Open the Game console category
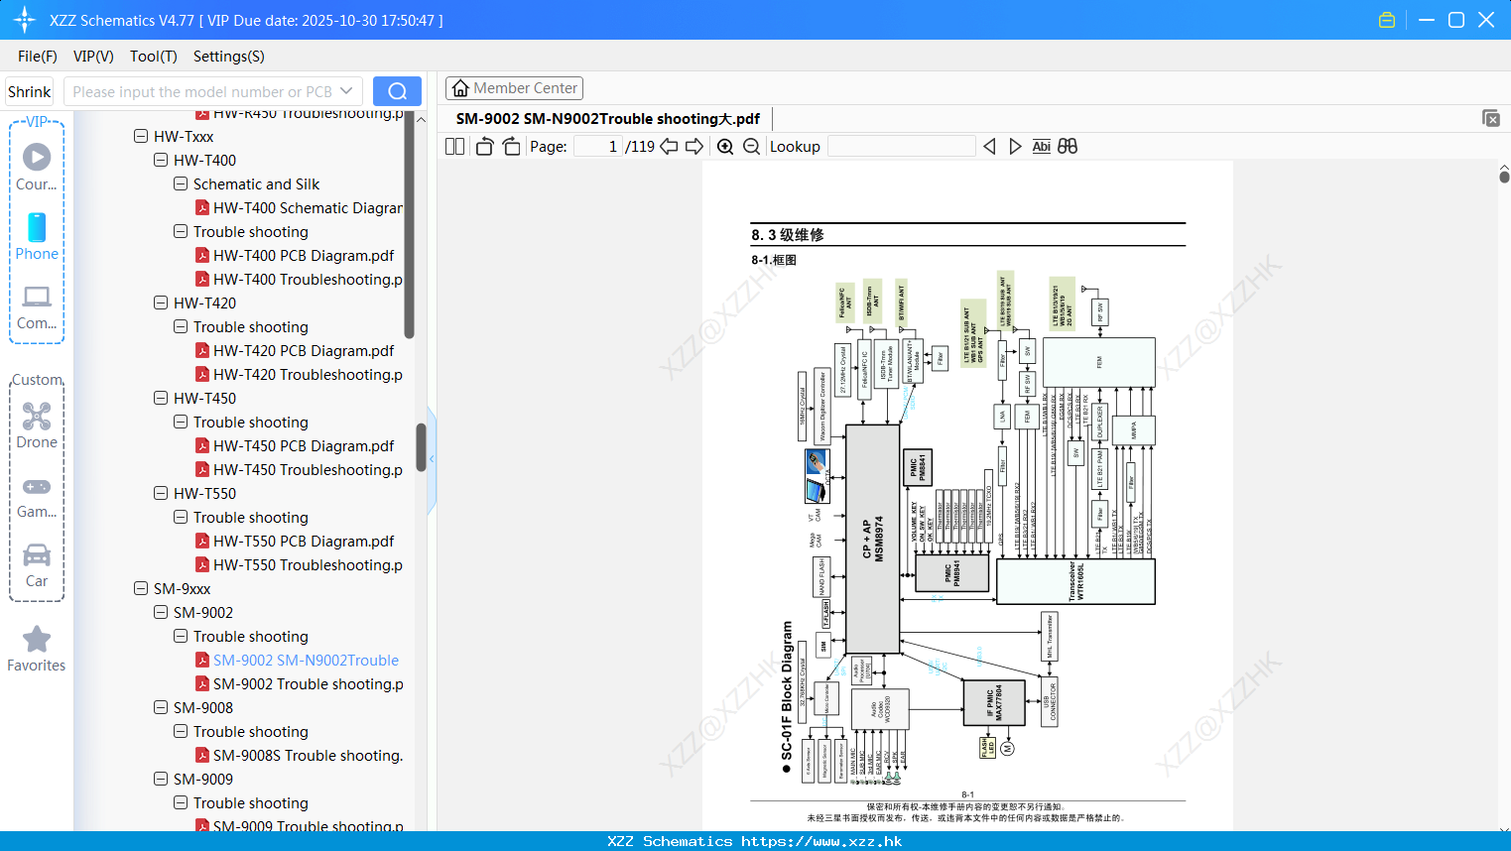 click(37, 498)
